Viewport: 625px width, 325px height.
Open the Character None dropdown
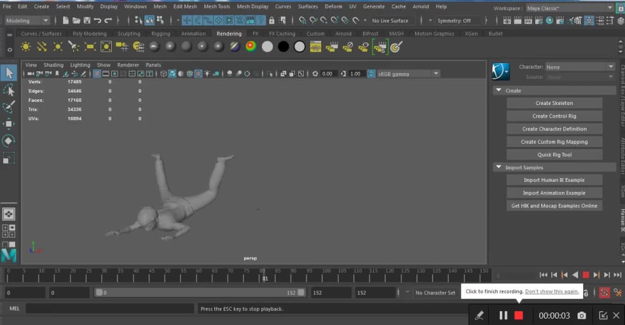click(x=580, y=67)
